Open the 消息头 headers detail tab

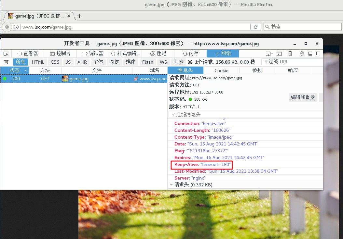pyautogui.click(x=185, y=70)
